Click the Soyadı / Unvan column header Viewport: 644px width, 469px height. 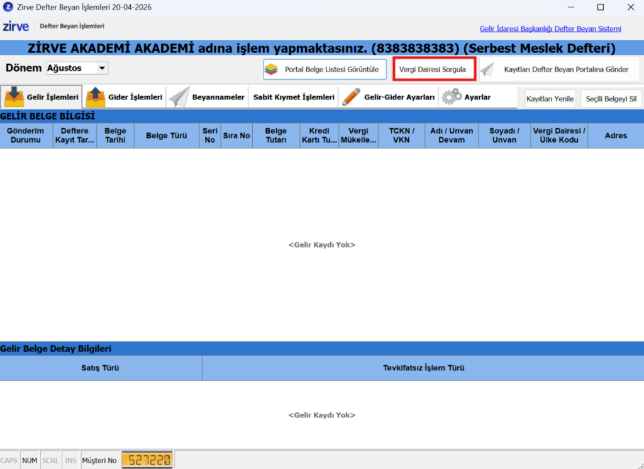(x=504, y=136)
